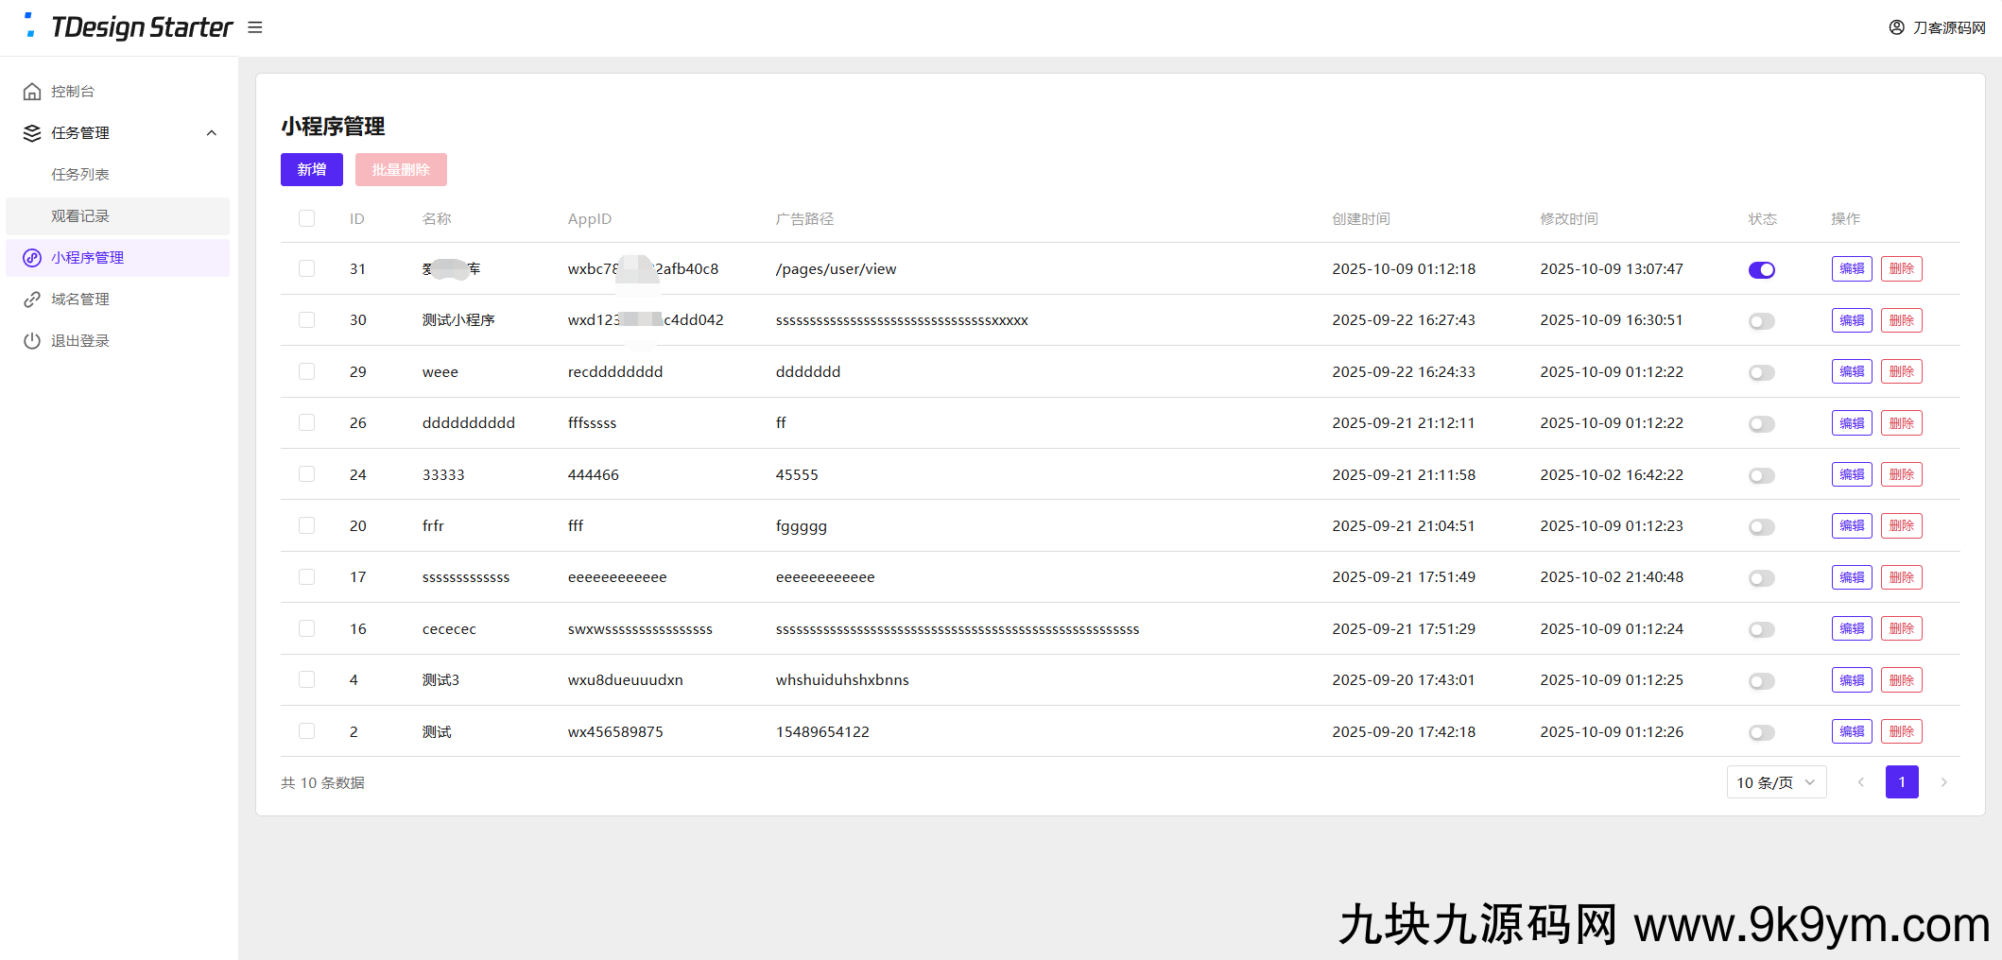2002x960 pixels.
Task: Click 删除 for row ID 2
Action: coord(1901,731)
